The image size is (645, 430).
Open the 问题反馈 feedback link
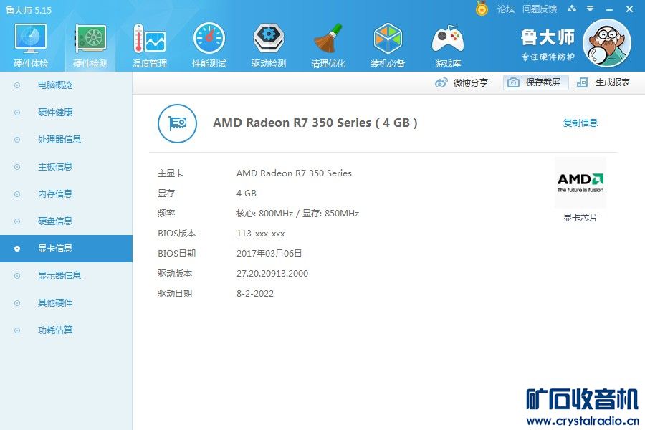(540, 9)
